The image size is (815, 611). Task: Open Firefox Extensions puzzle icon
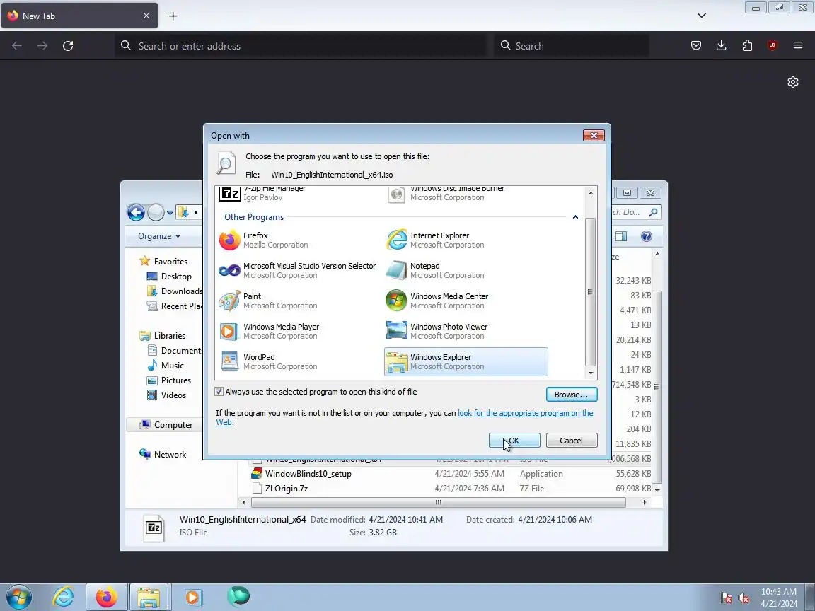coord(747,46)
